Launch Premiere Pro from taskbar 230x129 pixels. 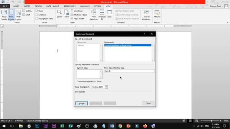tap(54, 126)
